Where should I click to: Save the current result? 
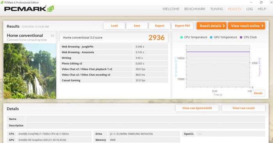tap(137, 26)
